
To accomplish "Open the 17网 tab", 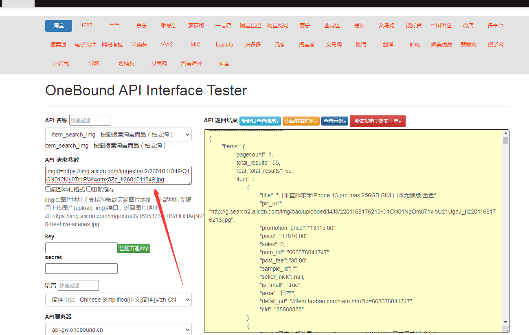I will pyautogui.click(x=94, y=64).
